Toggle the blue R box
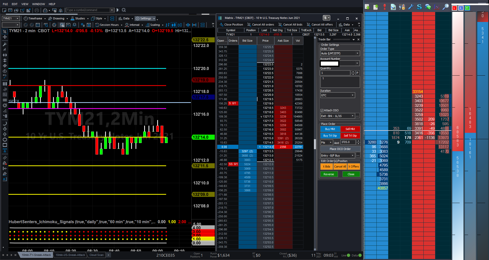Image resolution: width=489 pixels, height=260 pixels. 461,8
